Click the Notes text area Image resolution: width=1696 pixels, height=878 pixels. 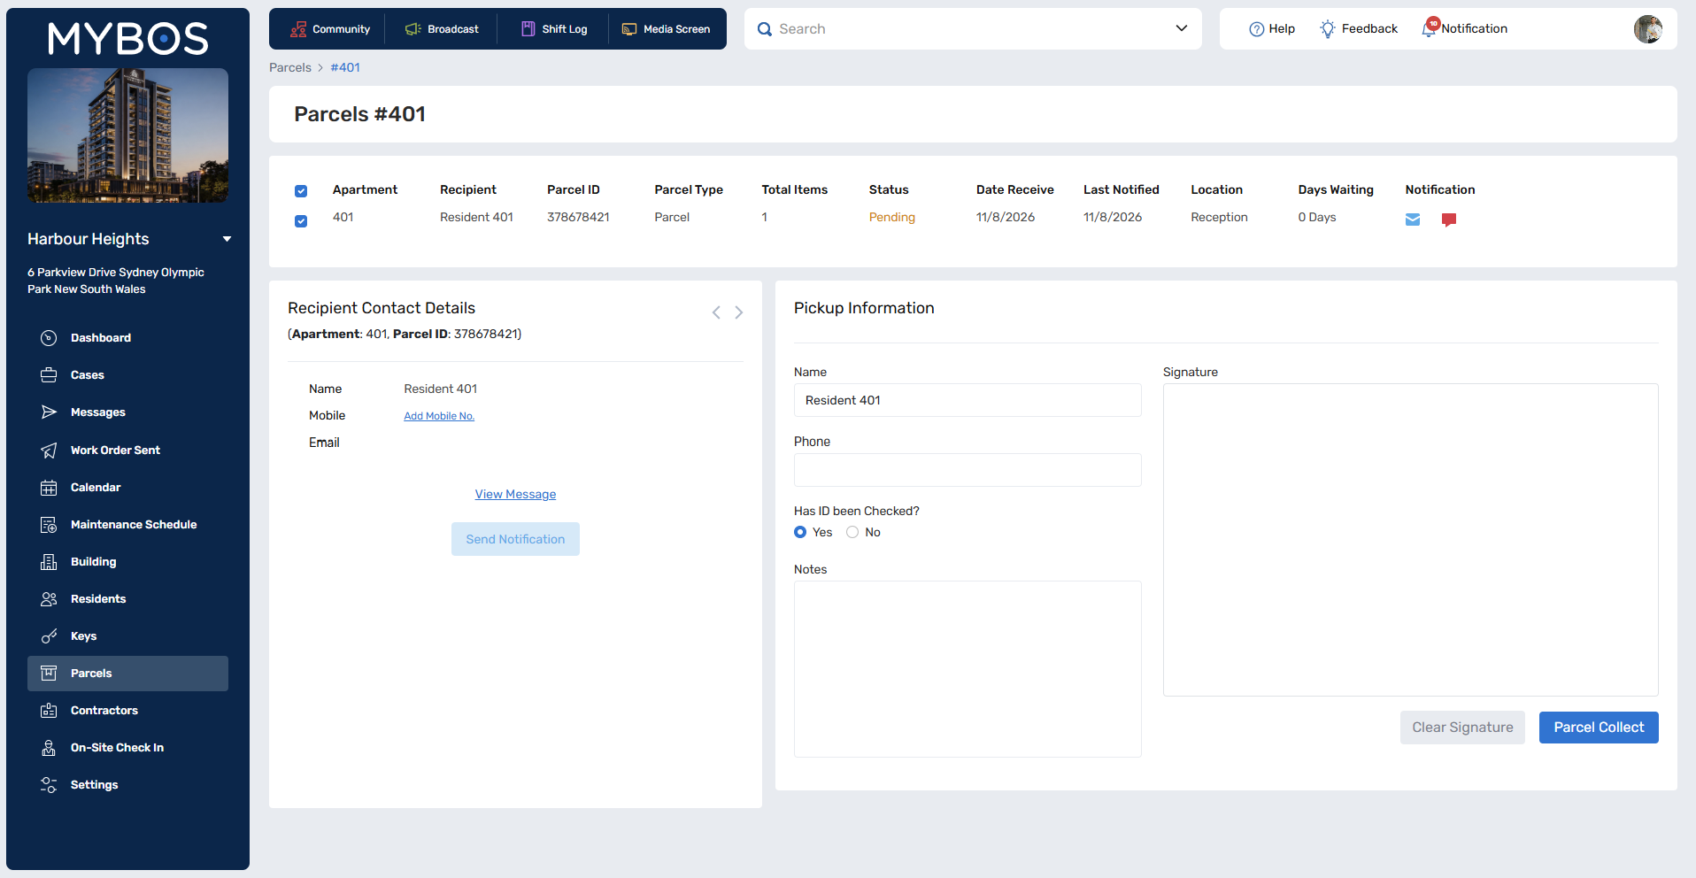(967, 669)
